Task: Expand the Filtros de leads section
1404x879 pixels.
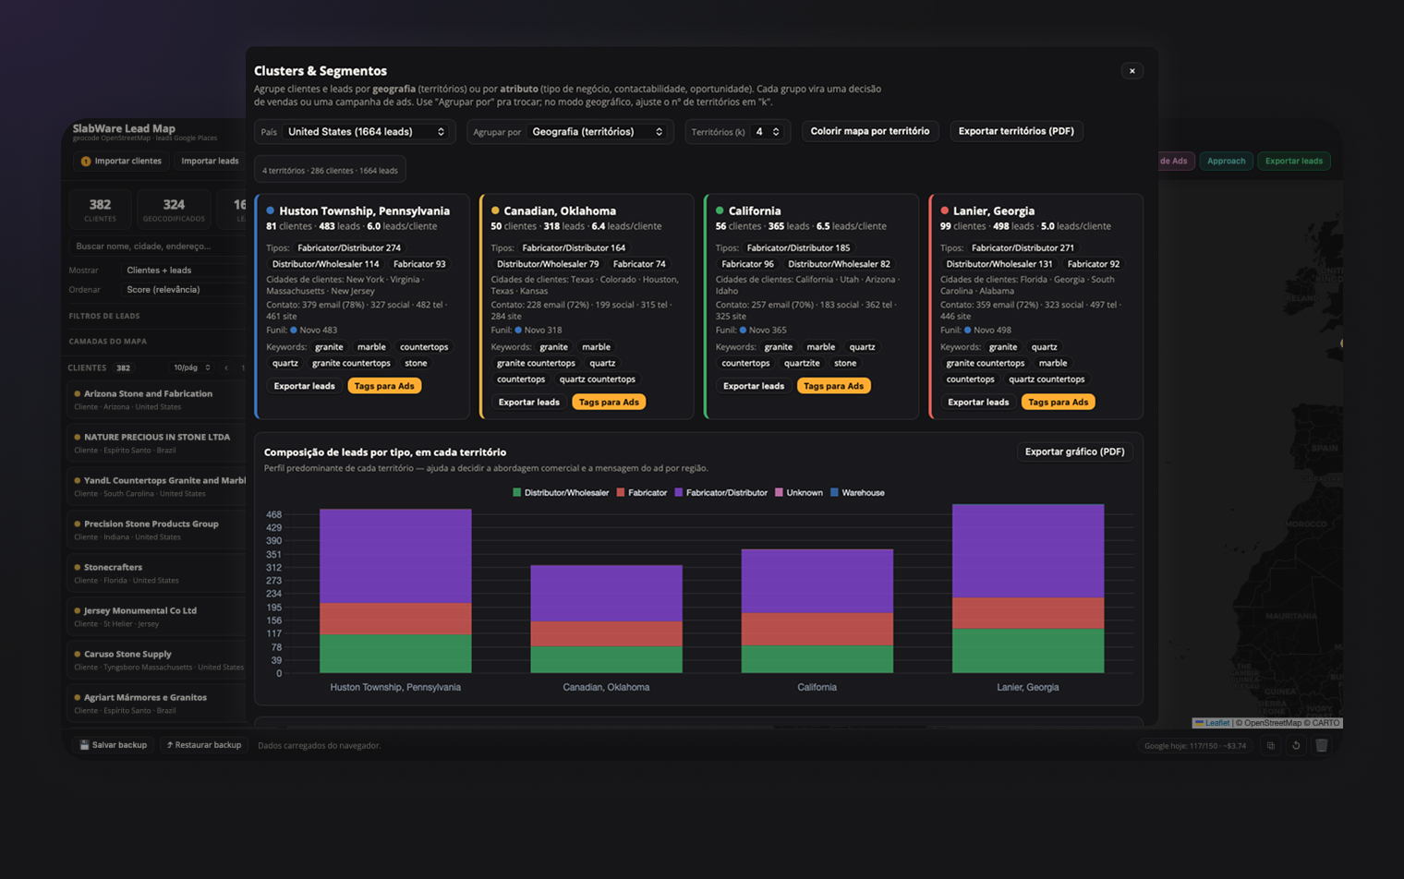Action: pos(104,316)
